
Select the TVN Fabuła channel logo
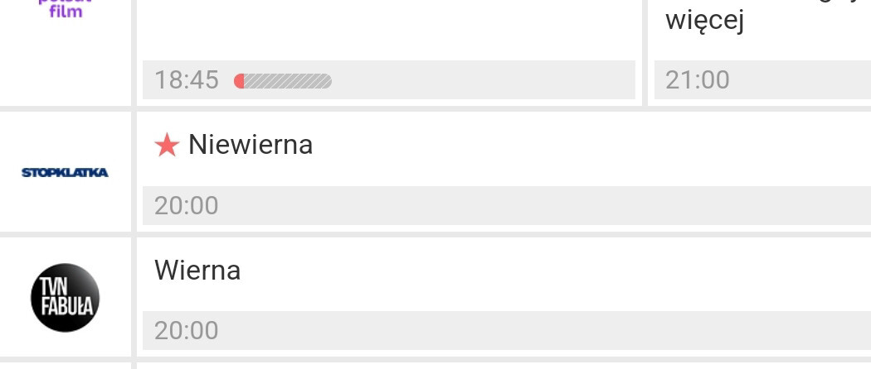tap(65, 298)
